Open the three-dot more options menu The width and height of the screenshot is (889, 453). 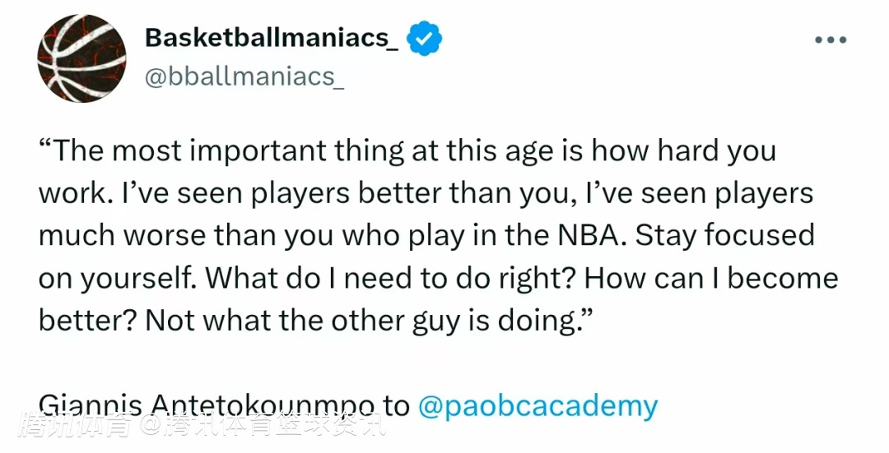point(830,39)
